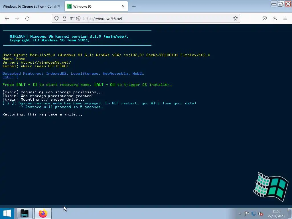
Task: Click the "Detected Features" line
Action: [73, 74]
